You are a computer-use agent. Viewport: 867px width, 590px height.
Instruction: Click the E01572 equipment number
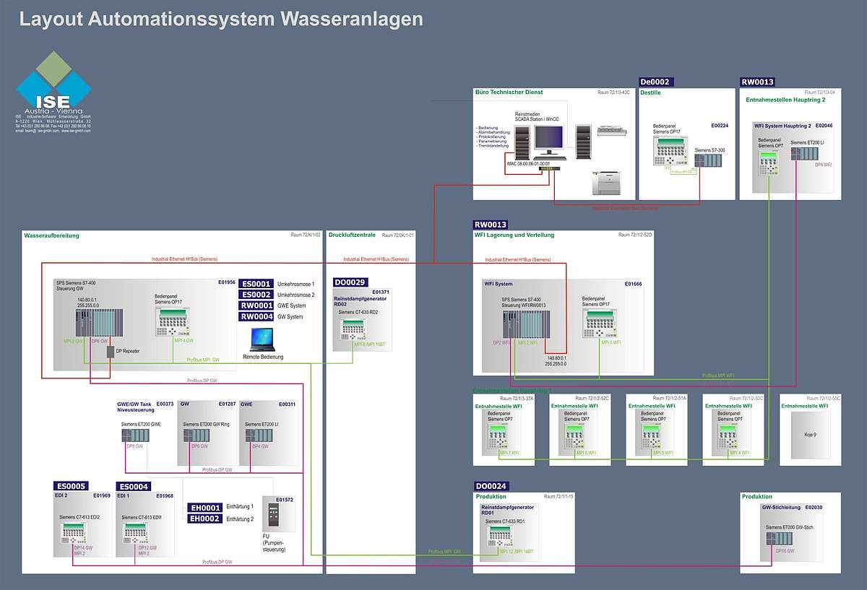(x=284, y=500)
